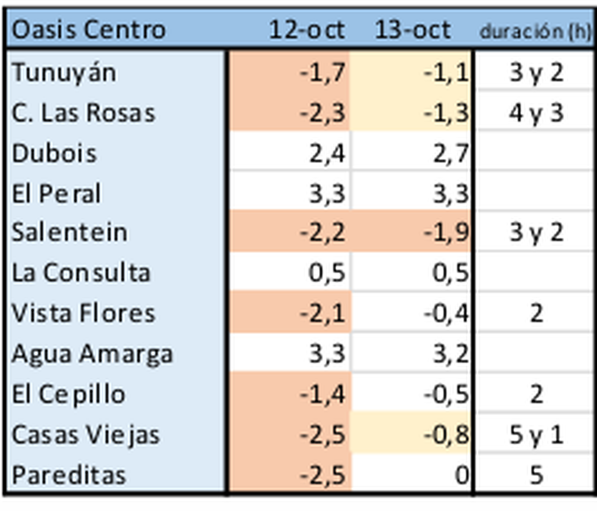Click the Casas Viejas row label
Image resolution: width=597 pixels, height=511 pixels.
[x=86, y=435]
